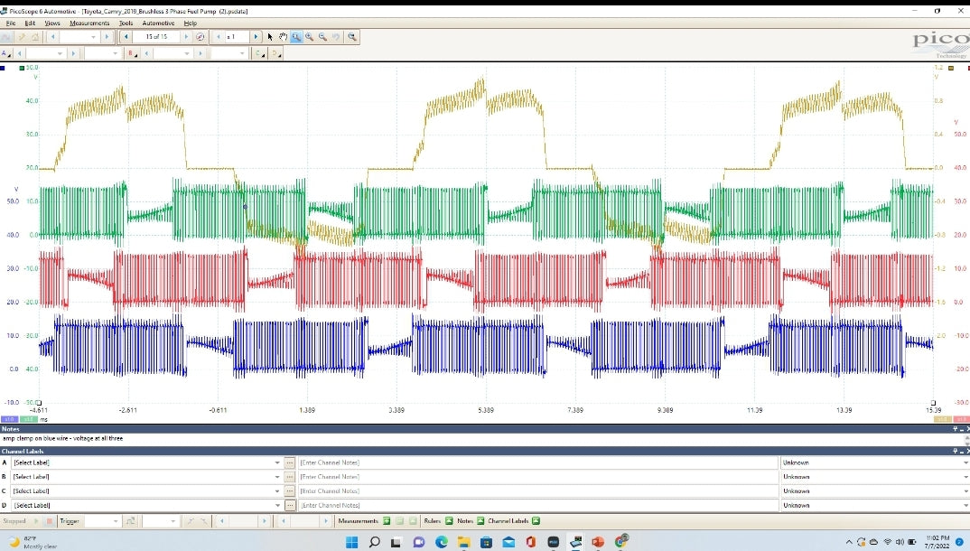Expand Channel B Unknown status dropdown
Viewport: 970px width, 551px height.
pyautogui.click(x=965, y=477)
